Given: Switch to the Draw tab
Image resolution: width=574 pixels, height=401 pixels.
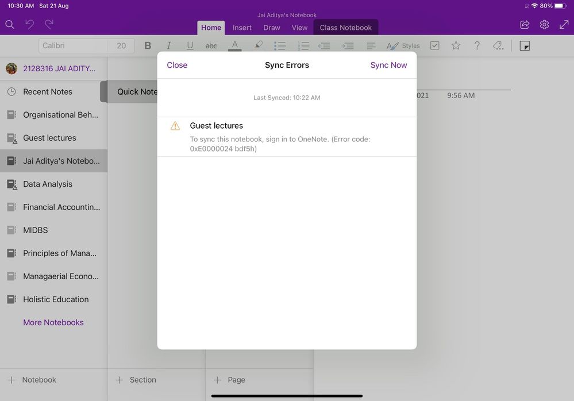Looking at the screenshot, I should point(272,28).
